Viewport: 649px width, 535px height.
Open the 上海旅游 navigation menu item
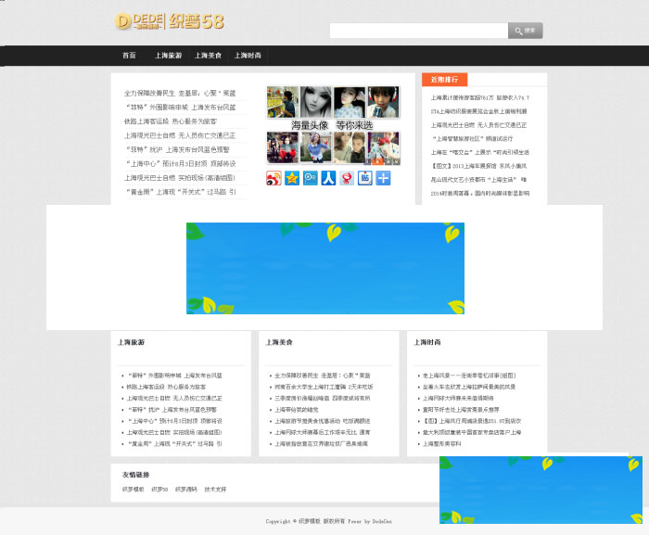point(168,56)
